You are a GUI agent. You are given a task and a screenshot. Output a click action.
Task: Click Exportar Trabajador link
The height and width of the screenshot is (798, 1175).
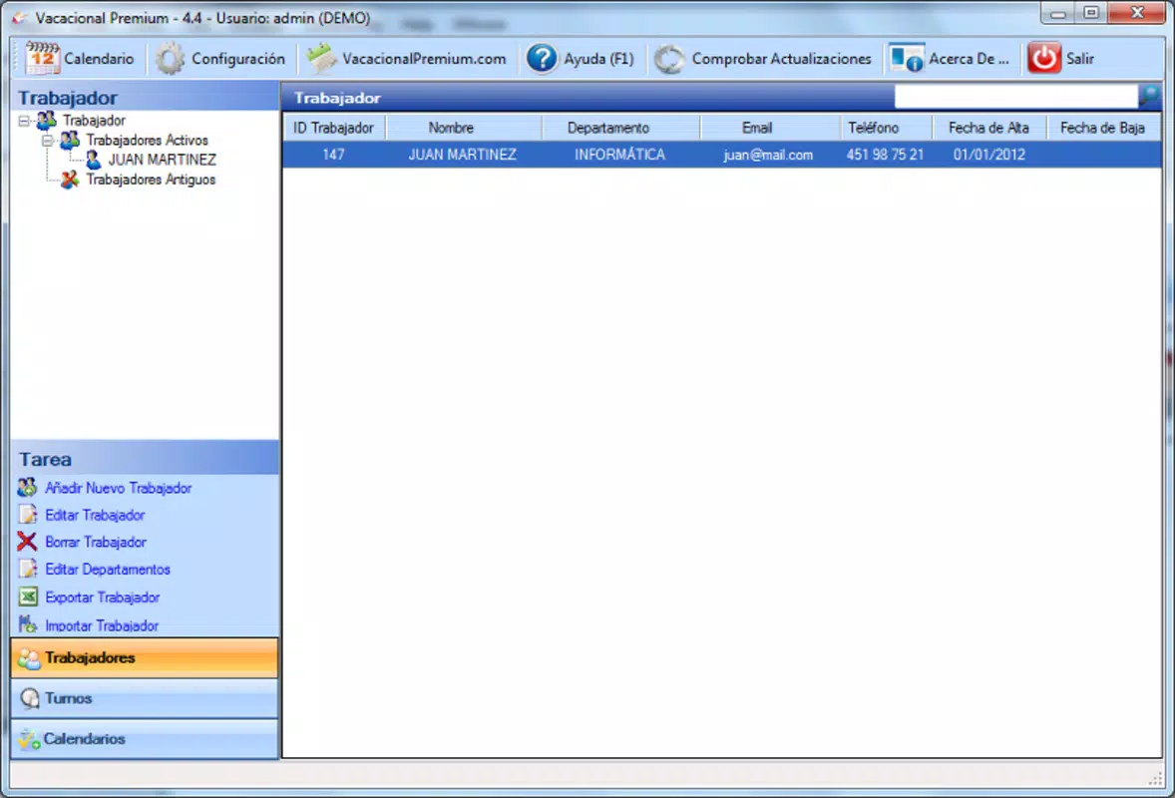[x=103, y=598]
